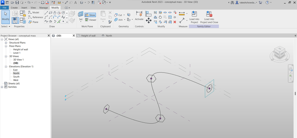The width and height of the screenshot is (297, 138).
Task: Toggle the Show work plane button
Action: coord(90,15)
